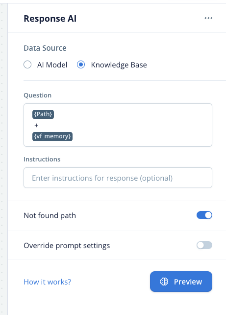Open the How it works? link
Viewport: 226px width, 315px height.
pyautogui.click(x=47, y=282)
